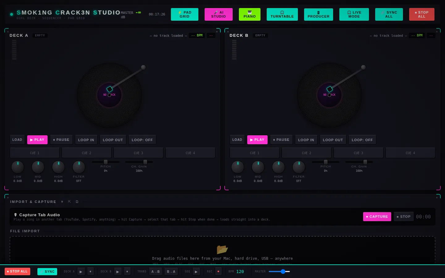This screenshot has height=278, width=445.
Task: Switch to AI Studio mode
Action: [x=218, y=14]
